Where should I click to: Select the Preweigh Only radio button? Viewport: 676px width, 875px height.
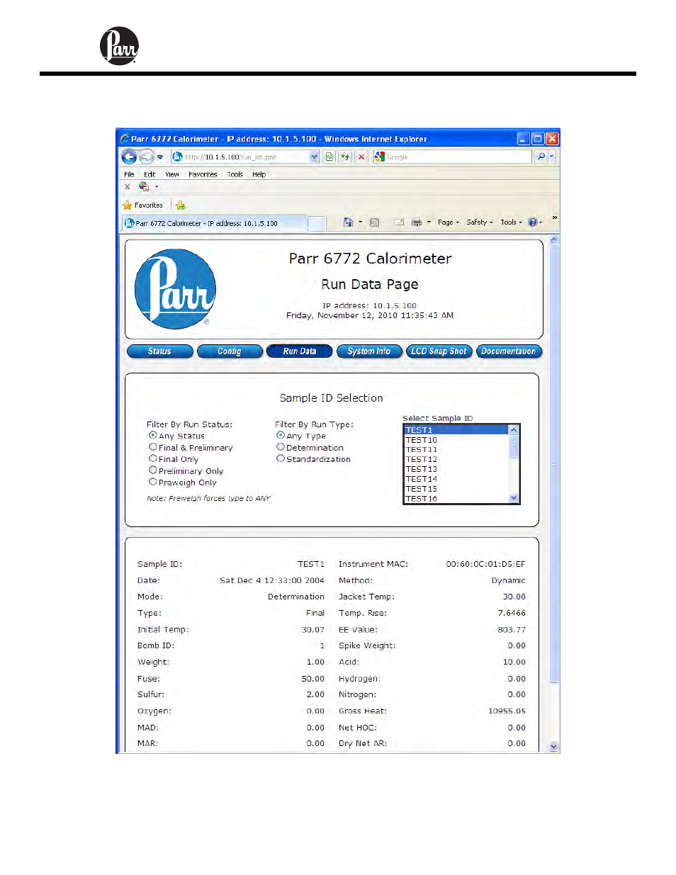click(153, 482)
